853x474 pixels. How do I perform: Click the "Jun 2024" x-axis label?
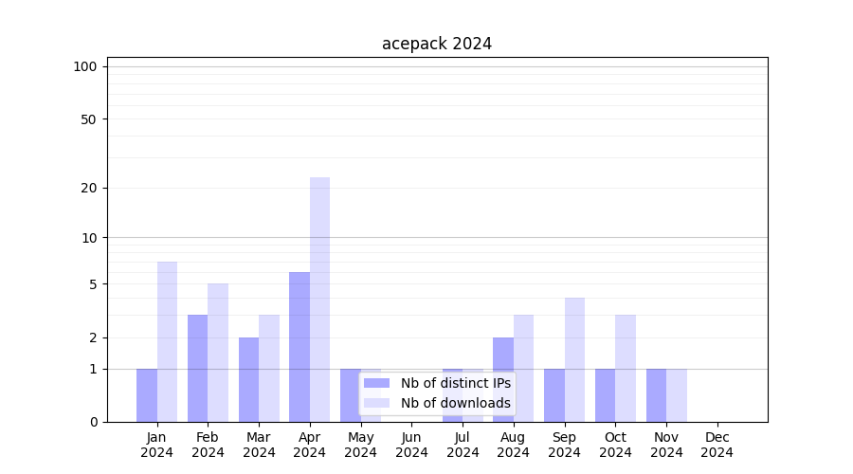(x=411, y=445)
